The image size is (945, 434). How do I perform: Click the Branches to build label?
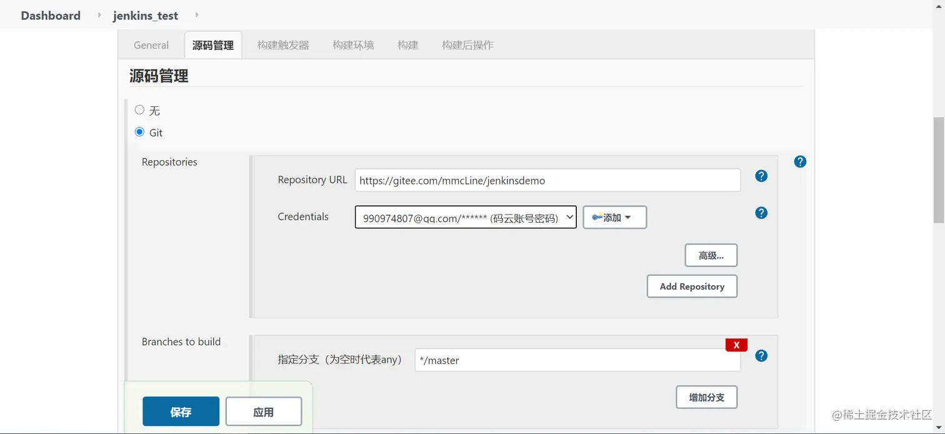point(181,341)
